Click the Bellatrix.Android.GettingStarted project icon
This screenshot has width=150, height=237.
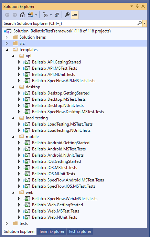27,143
